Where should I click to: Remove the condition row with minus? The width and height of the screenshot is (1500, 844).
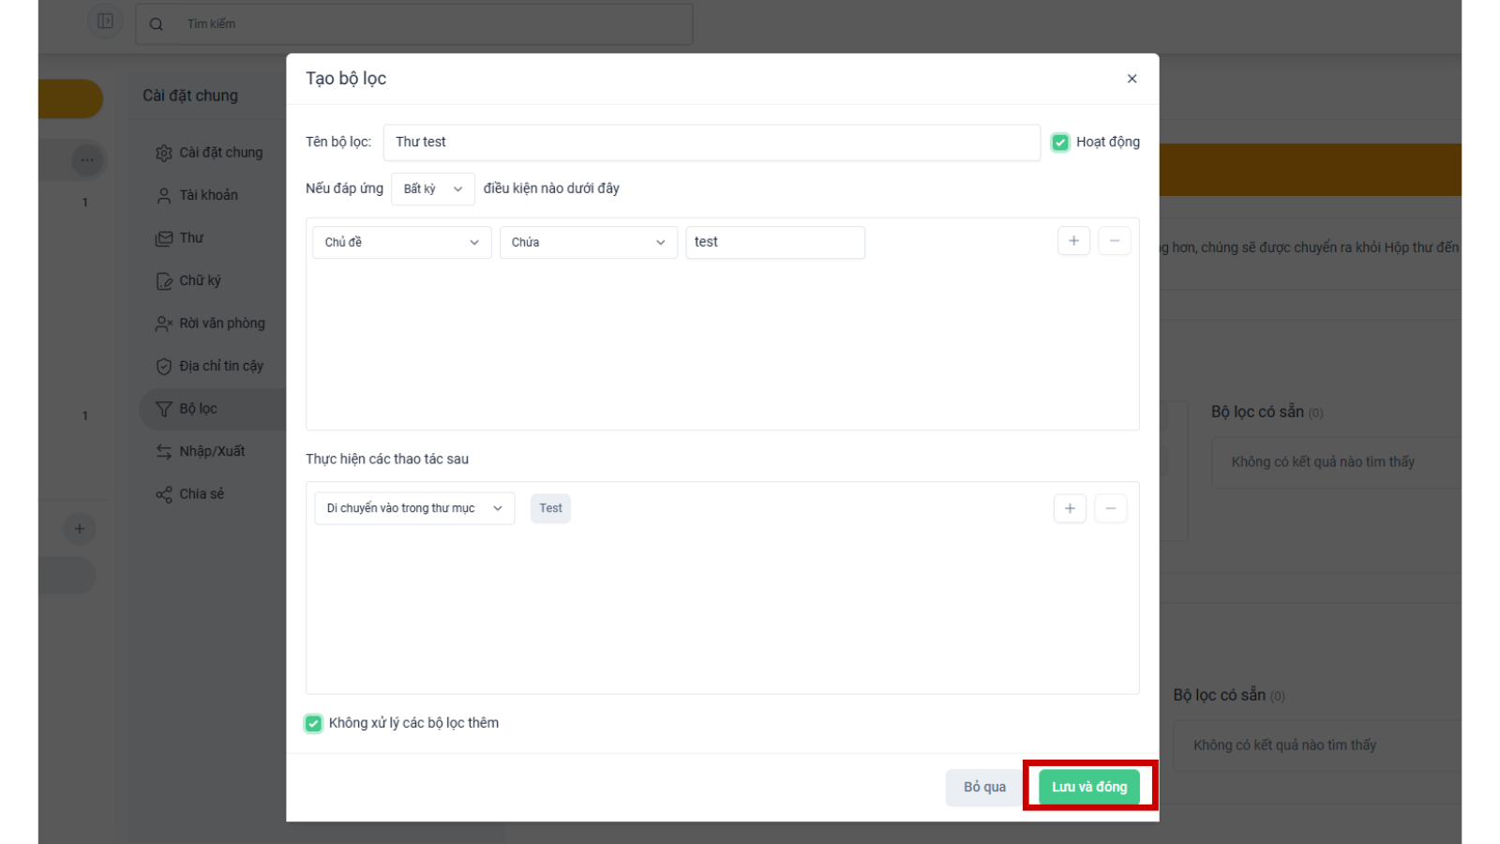1115,241
